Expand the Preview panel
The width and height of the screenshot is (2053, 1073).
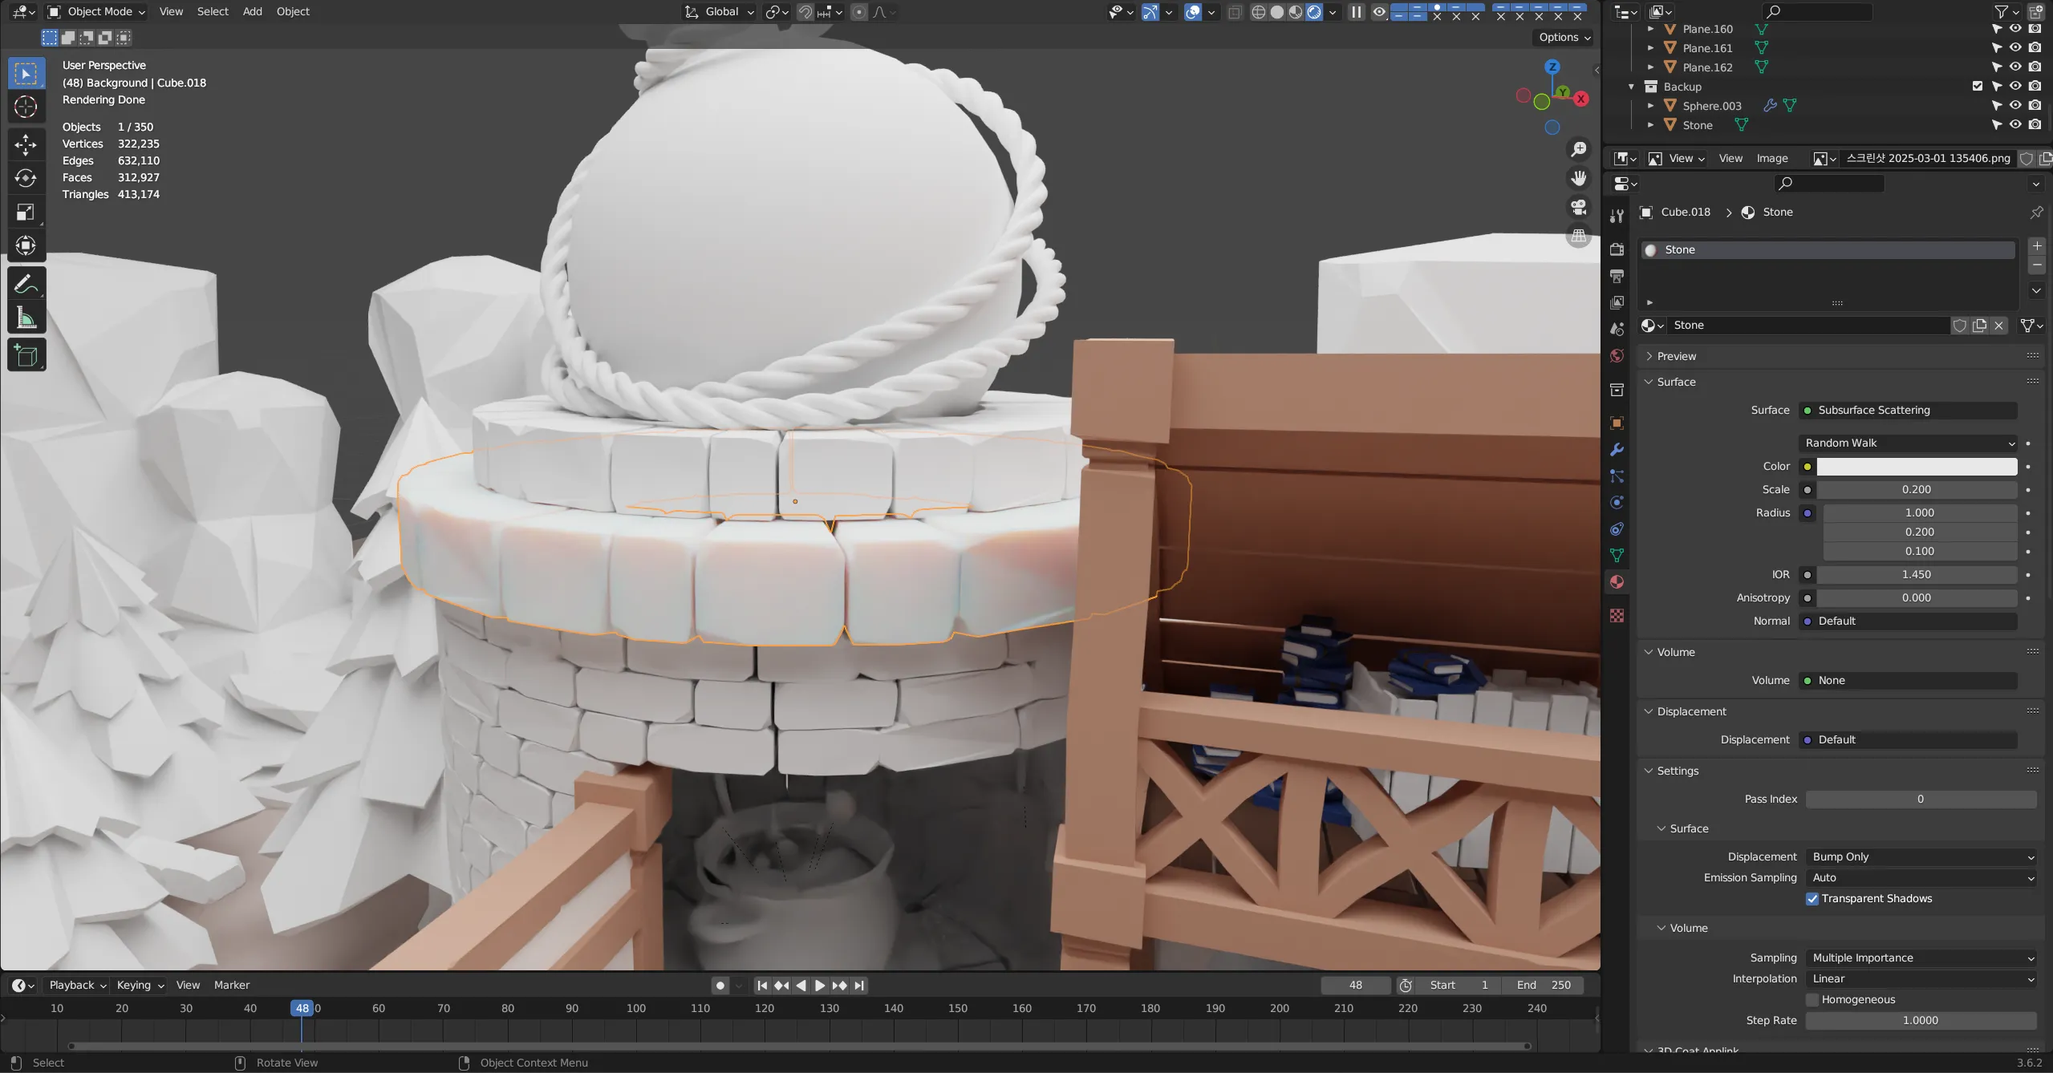pos(1676,356)
